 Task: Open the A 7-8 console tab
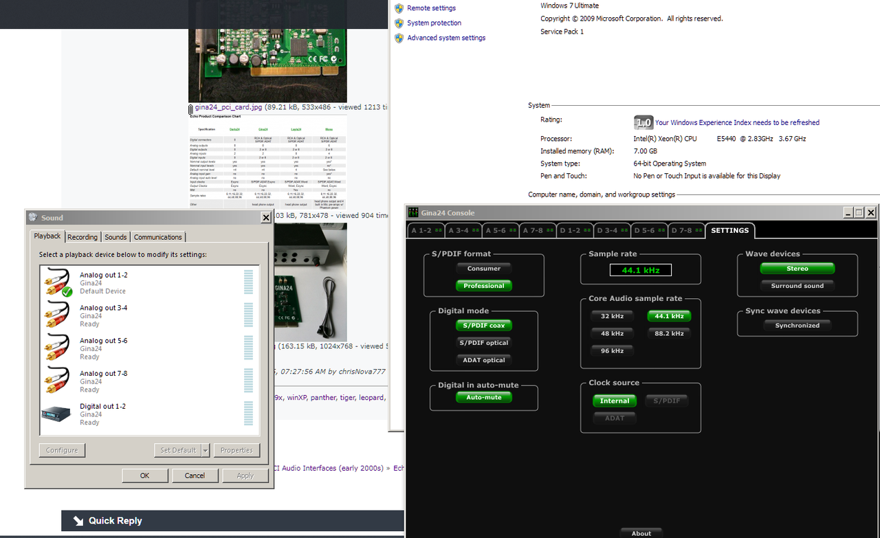coord(537,231)
